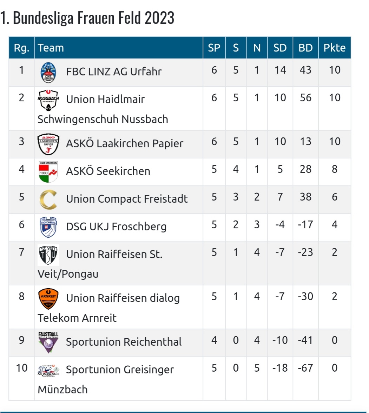Viewport: 369px width, 413px height.
Task: Open the FBC LINZ AG Urfahr team link
Action: (114, 72)
